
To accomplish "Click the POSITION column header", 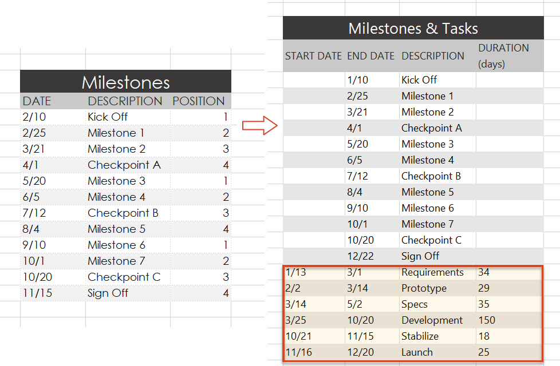I will [198, 101].
